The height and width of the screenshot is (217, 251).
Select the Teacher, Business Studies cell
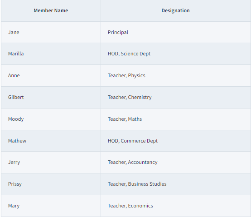point(176,184)
